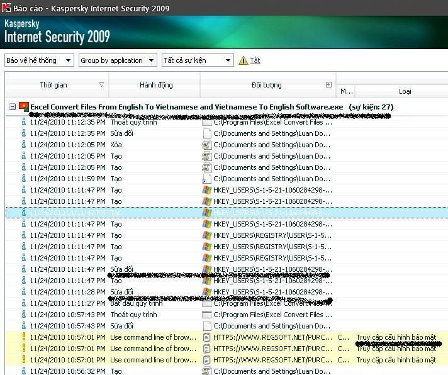This screenshot has width=448, height=375.
Task: Click the 'Tắt' link
Action: click(255, 60)
